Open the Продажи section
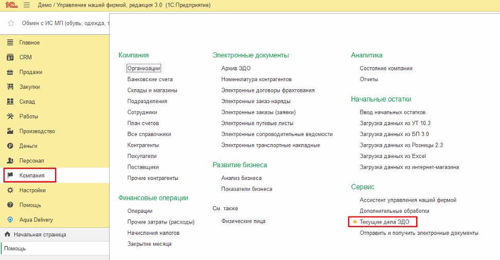 point(55,72)
